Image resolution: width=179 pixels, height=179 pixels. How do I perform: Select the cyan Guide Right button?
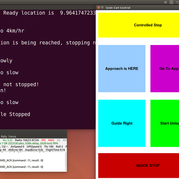(122, 123)
